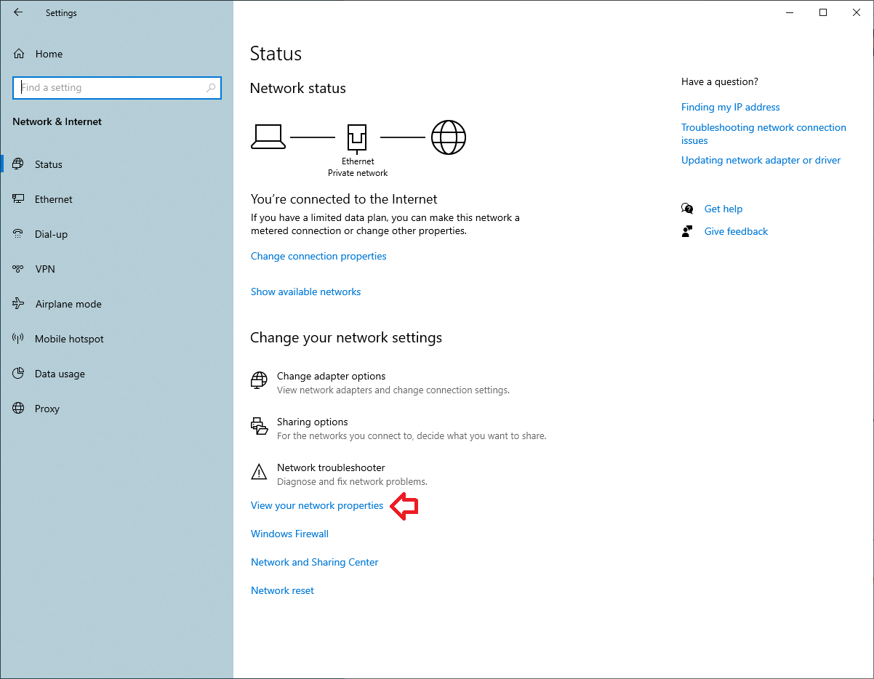Viewport: 874px width, 679px height.
Task: Select the VPN icon
Action: [19, 269]
